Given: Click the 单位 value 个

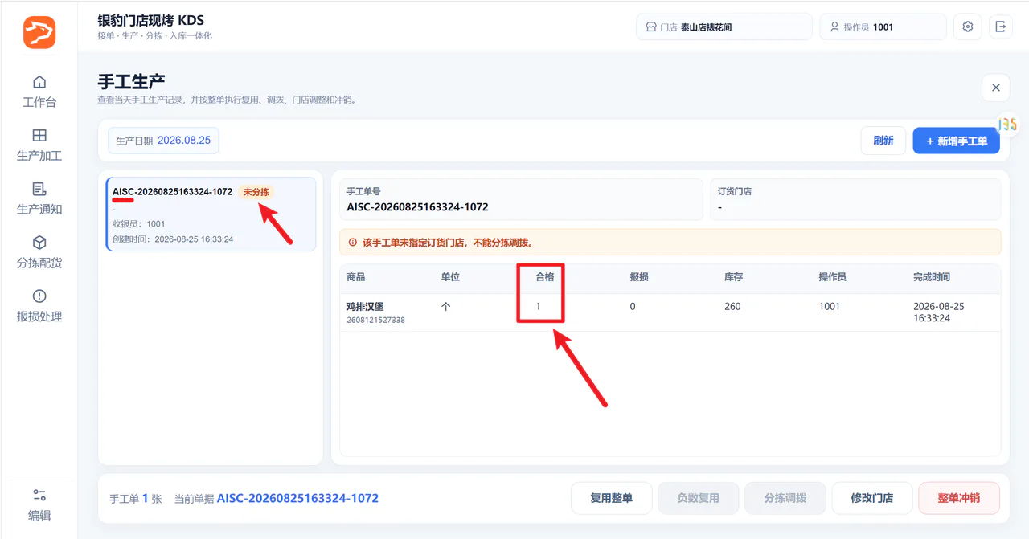Looking at the screenshot, I should tap(446, 307).
